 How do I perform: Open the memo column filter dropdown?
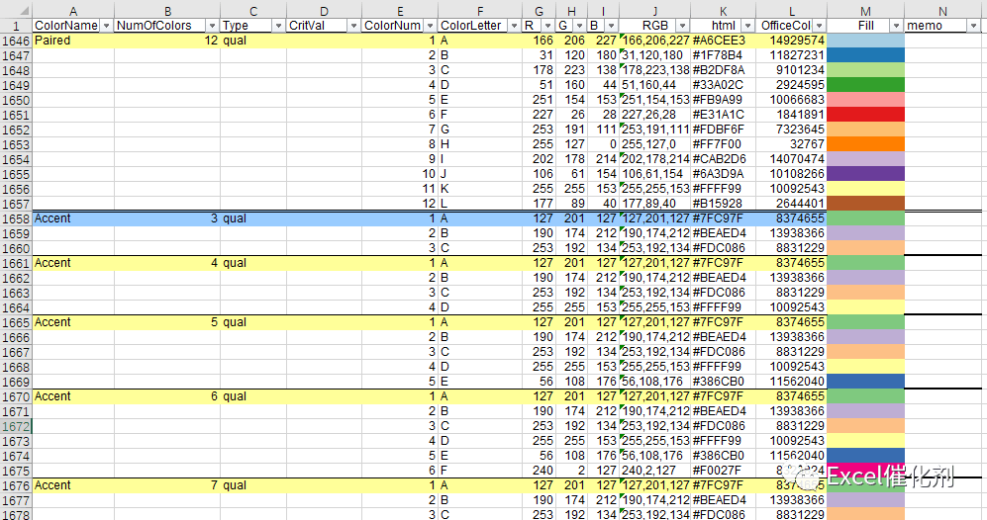point(974,26)
